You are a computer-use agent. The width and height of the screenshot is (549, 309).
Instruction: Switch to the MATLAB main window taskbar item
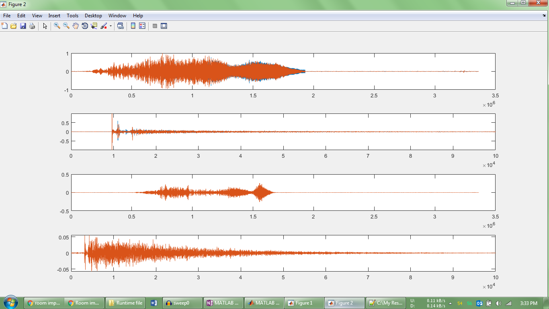pyautogui.click(x=264, y=303)
